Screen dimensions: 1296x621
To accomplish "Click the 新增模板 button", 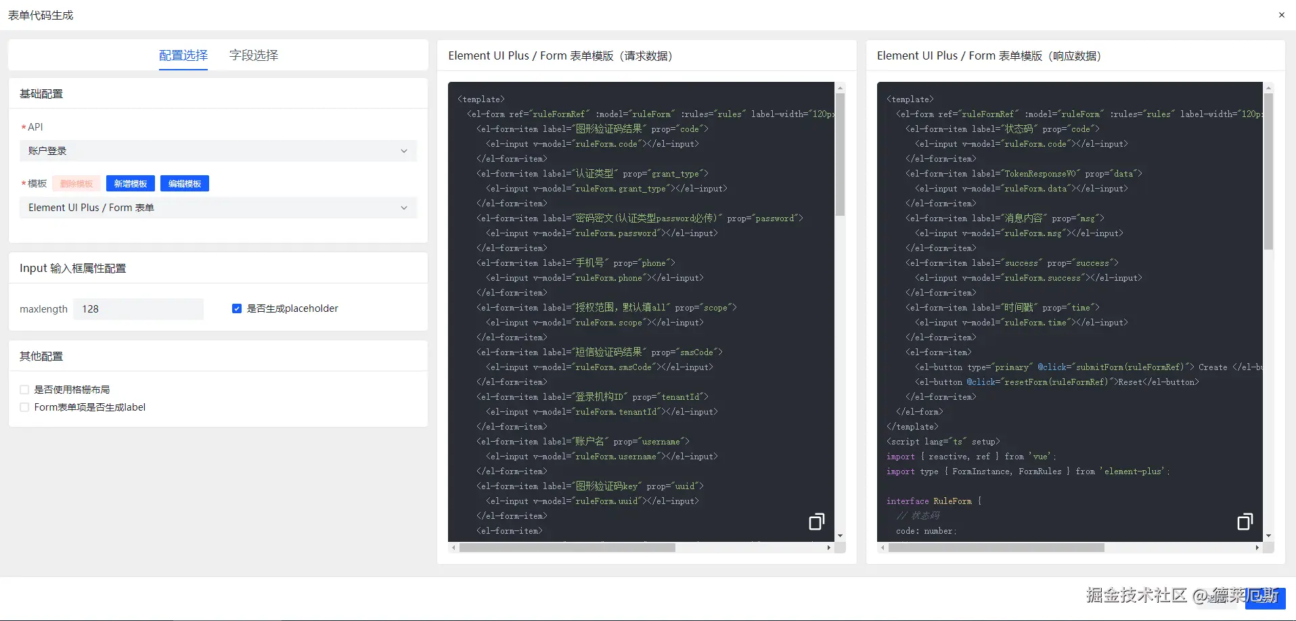I will pos(131,183).
